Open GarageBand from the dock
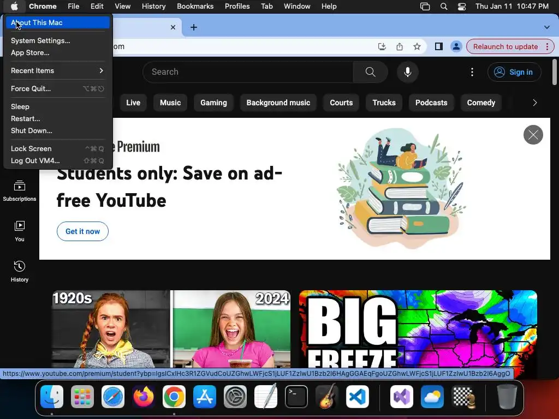Screen dimensions: 559x419 (327, 397)
